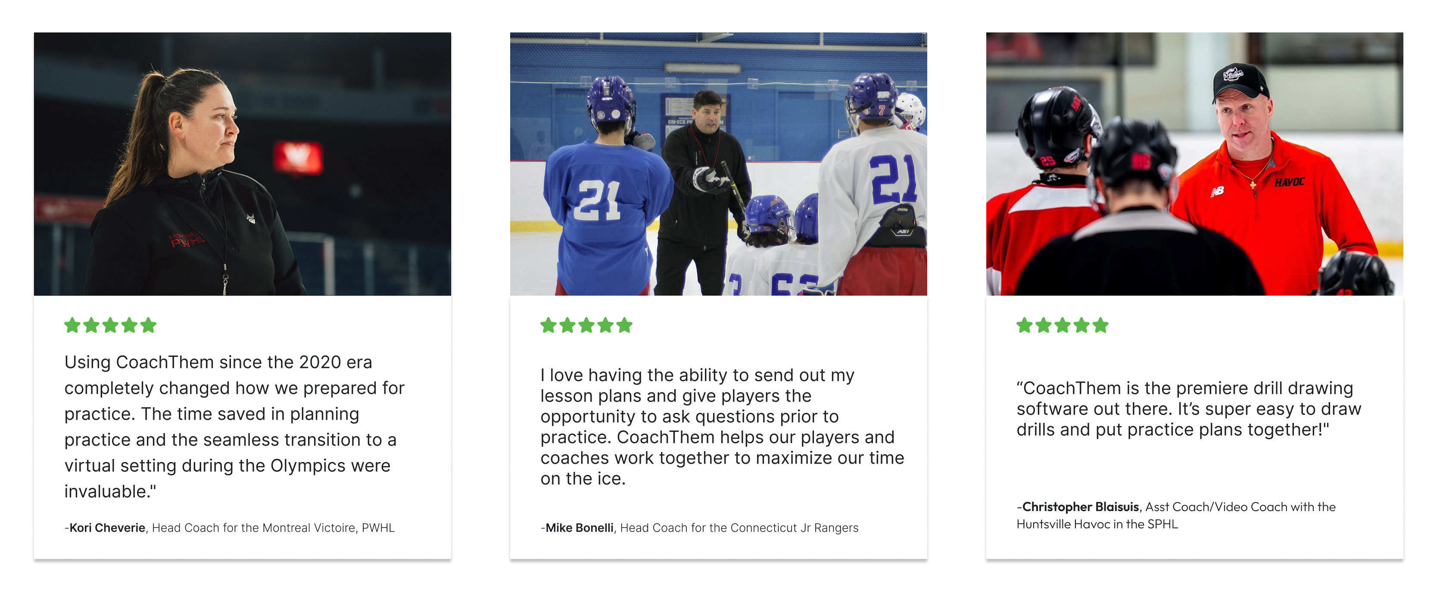Open the Kori Cheverie coach photo
The width and height of the screenshot is (1440, 593).
click(243, 164)
